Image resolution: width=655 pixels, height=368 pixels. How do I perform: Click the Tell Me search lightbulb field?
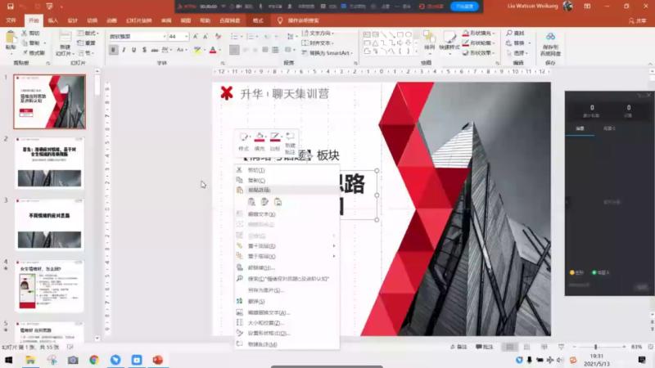click(x=298, y=20)
